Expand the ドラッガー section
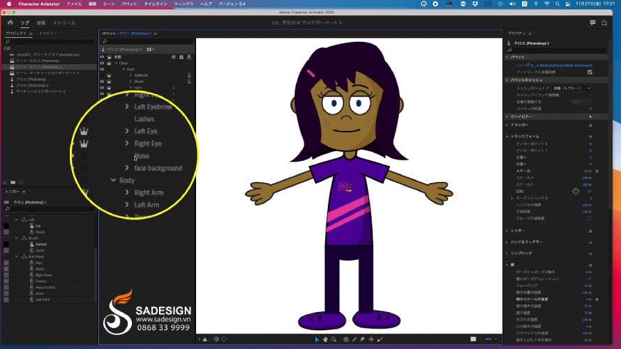The image size is (621, 349). coord(507,125)
